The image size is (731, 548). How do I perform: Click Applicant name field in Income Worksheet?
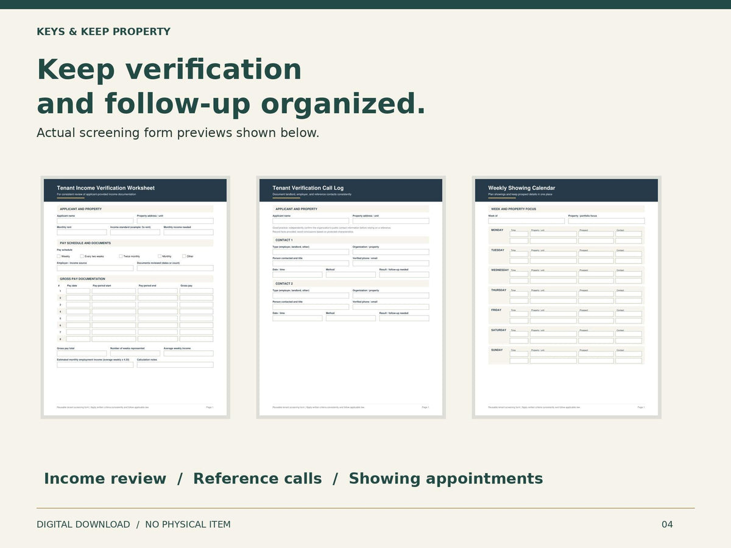pyautogui.click(x=95, y=221)
